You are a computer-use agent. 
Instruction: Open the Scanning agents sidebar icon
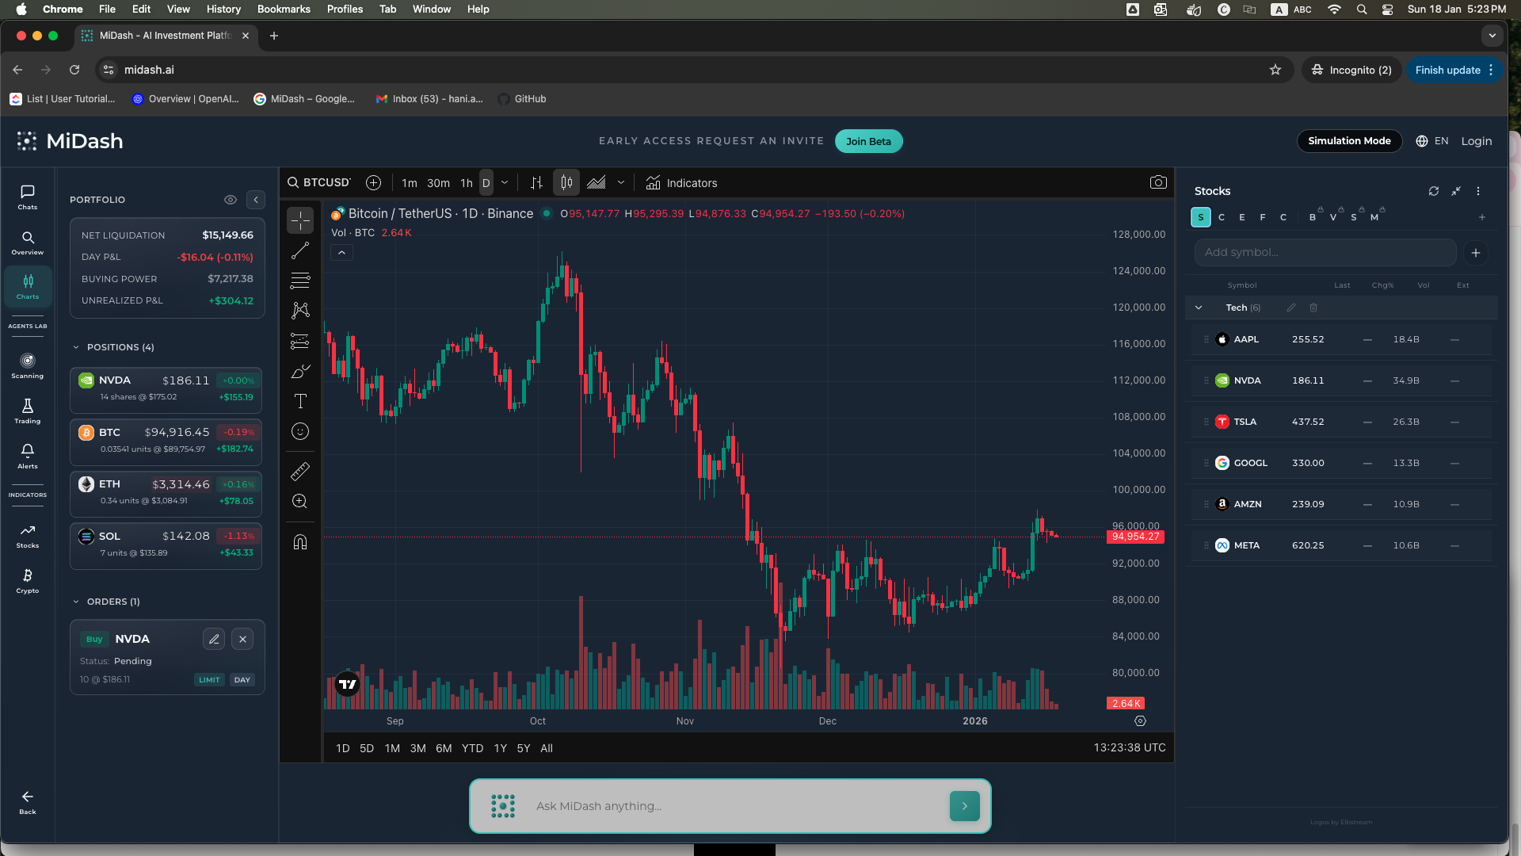(x=28, y=365)
